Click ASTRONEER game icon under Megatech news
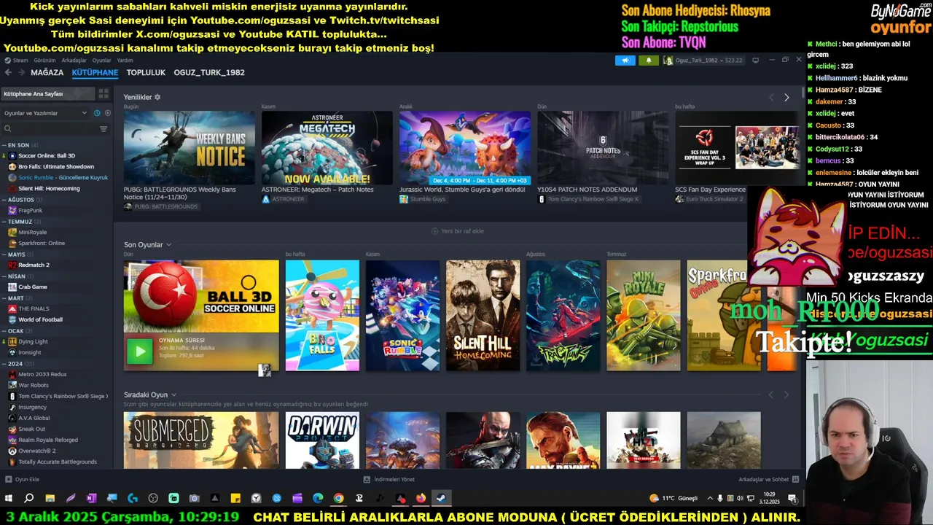 pos(266,199)
